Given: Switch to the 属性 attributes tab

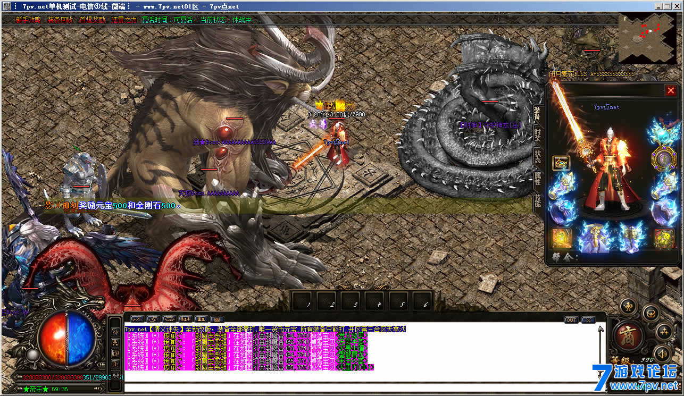Looking at the screenshot, I should 538,179.
